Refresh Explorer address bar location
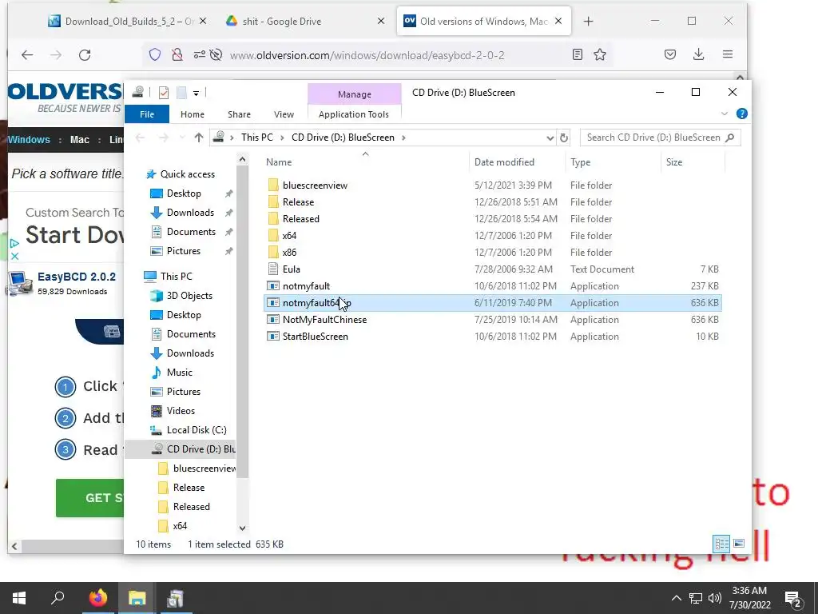The image size is (818, 614). point(564,138)
